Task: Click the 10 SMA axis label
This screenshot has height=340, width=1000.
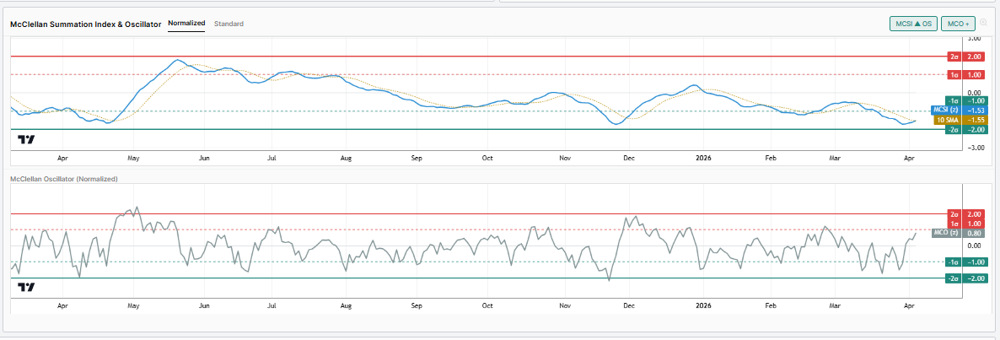Action: [x=949, y=119]
